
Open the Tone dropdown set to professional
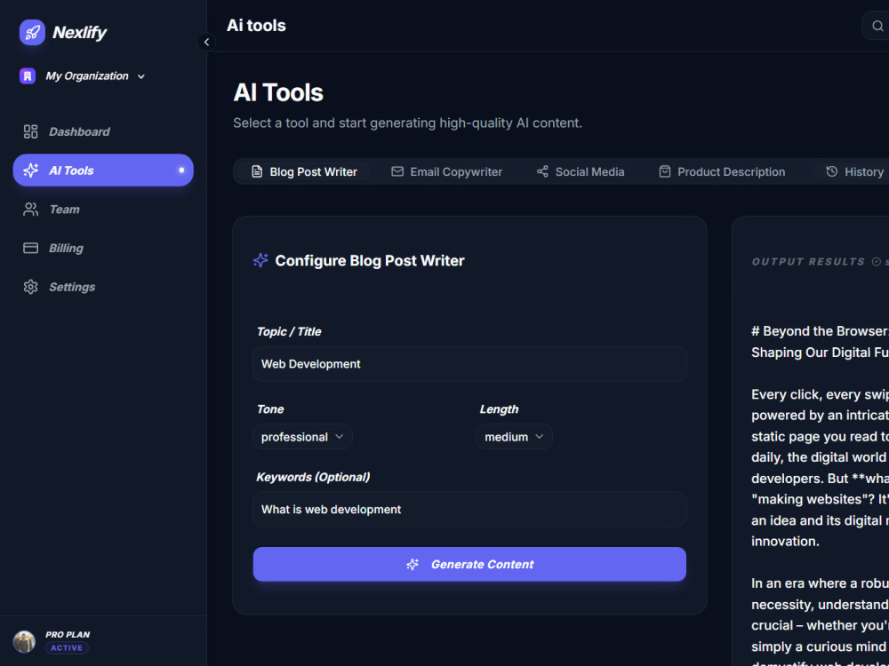(x=303, y=437)
